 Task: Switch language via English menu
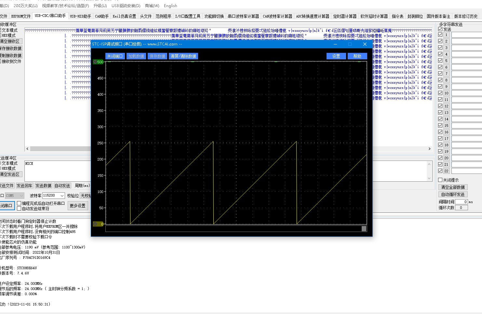click(x=170, y=6)
